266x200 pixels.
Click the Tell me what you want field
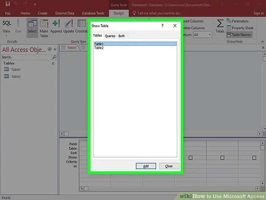(160, 13)
